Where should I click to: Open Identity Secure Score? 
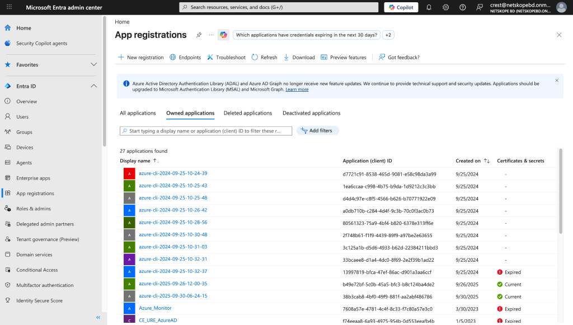click(39, 301)
